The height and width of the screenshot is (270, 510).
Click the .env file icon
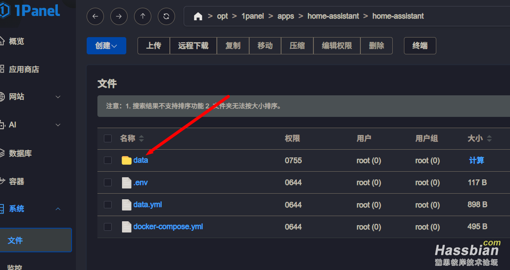[126, 183]
